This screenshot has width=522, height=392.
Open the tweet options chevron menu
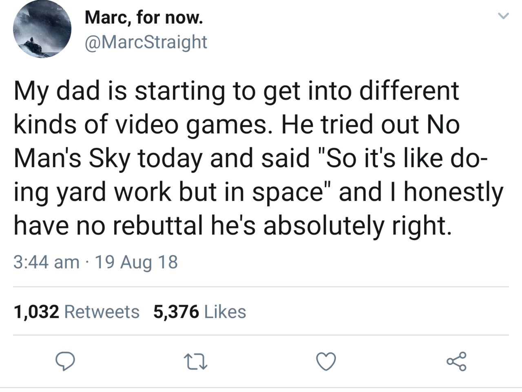pyautogui.click(x=504, y=16)
